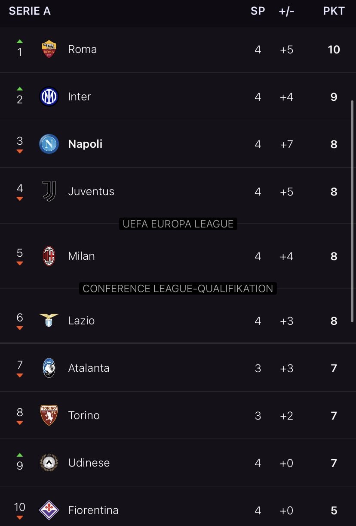The image size is (356, 526).
Task: Tap the Udinese club crest
Action: [x=49, y=463]
